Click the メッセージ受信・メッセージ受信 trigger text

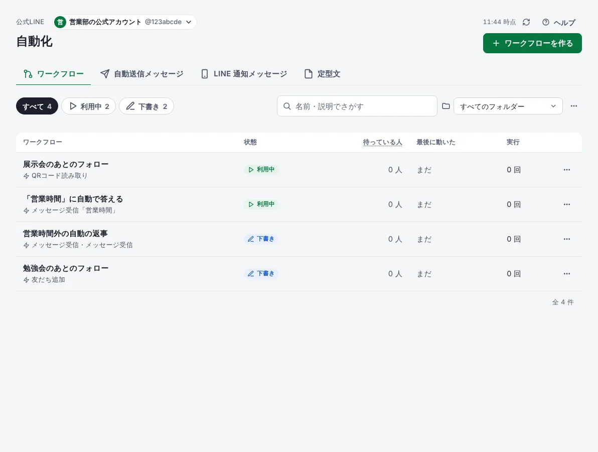coord(82,245)
